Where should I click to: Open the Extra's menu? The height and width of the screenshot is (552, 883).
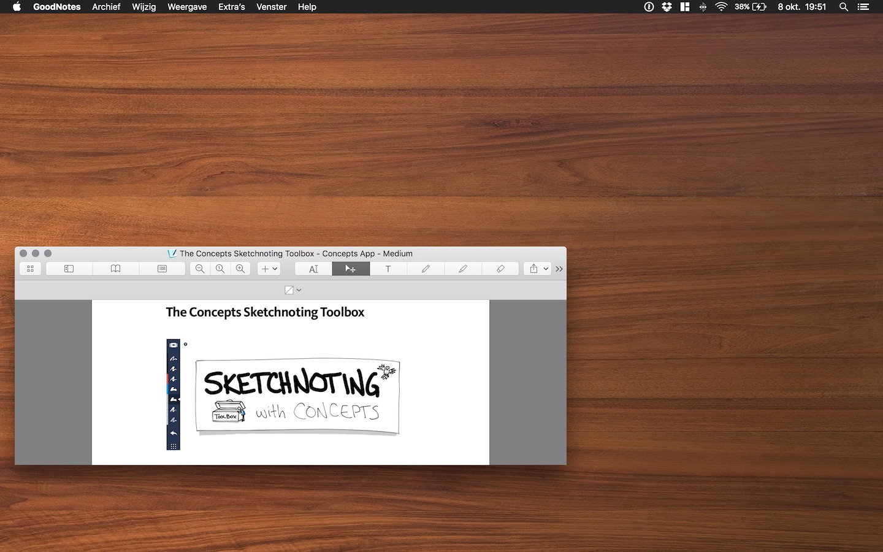point(232,7)
